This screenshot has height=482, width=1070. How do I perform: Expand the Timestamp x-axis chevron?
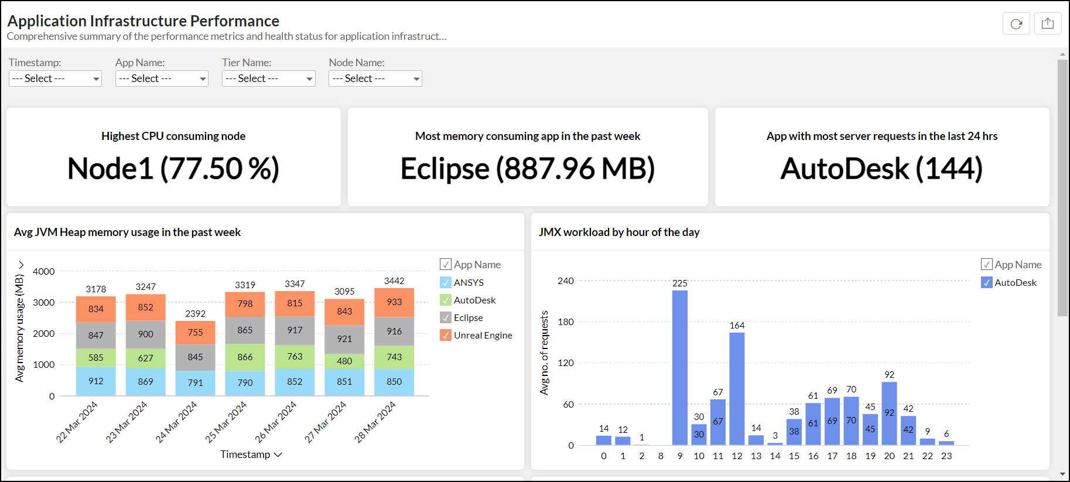[278, 454]
